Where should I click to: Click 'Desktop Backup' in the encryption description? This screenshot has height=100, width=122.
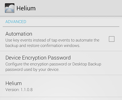pyautogui.click(x=87, y=64)
